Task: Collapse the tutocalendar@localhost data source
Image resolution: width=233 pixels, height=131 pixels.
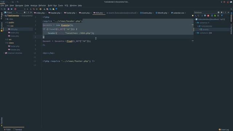Action: point(195,19)
